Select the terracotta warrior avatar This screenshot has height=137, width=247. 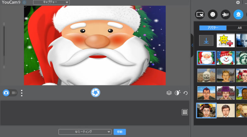[206, 75]
